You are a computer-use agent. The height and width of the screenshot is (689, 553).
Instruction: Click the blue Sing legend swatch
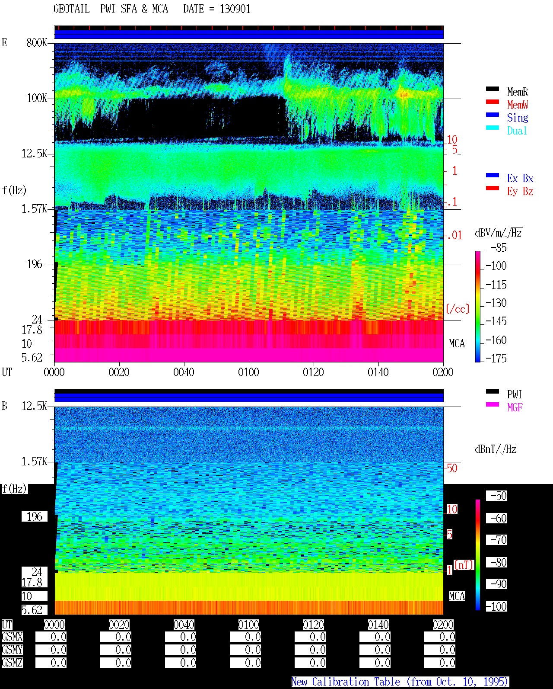click(x=493, y=115)
